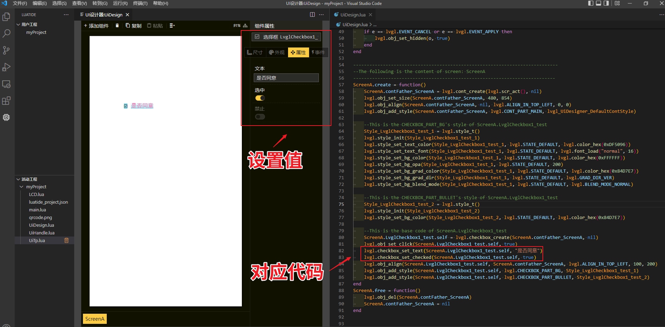Viewport: 665px width, 327px height.
Task: Collapse the 用户工程 section
Action: coord(18,24)
